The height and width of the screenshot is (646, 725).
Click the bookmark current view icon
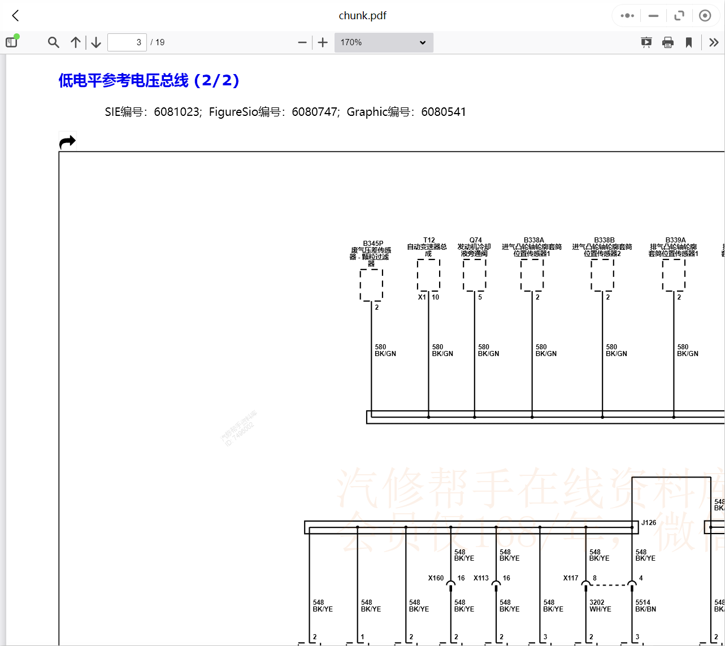(689, 42)
